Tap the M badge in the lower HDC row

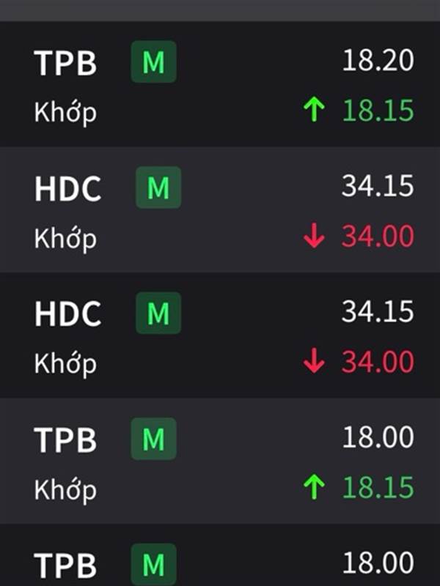point(158,314)
